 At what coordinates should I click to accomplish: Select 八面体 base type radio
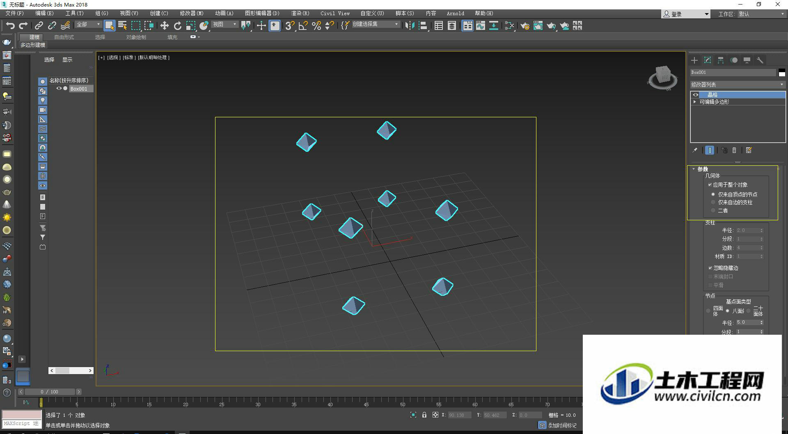click(x=727, y=311)
